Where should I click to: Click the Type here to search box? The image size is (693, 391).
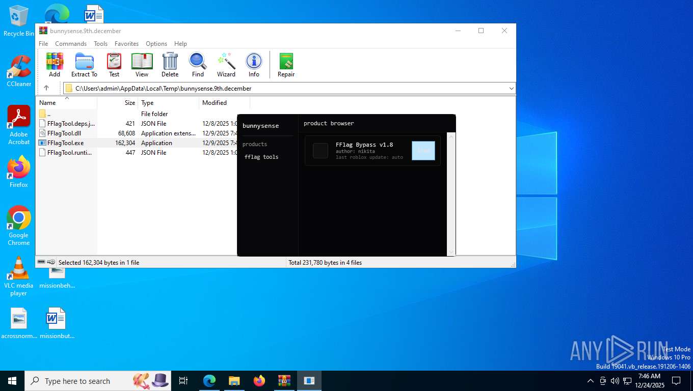[x=97, y=381]
